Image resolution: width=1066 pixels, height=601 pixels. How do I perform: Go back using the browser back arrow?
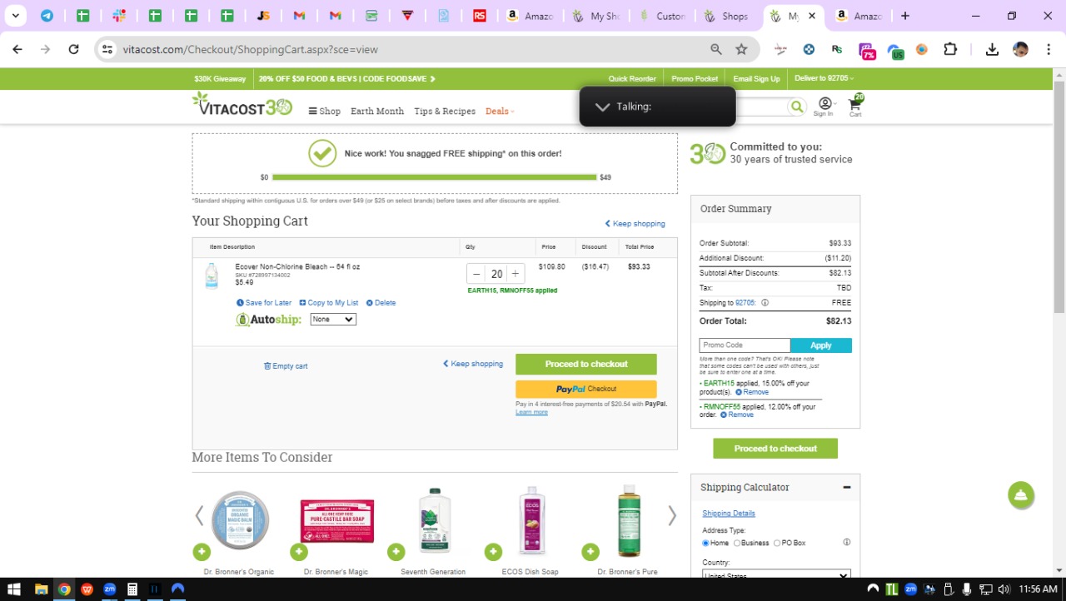(17, 49)
